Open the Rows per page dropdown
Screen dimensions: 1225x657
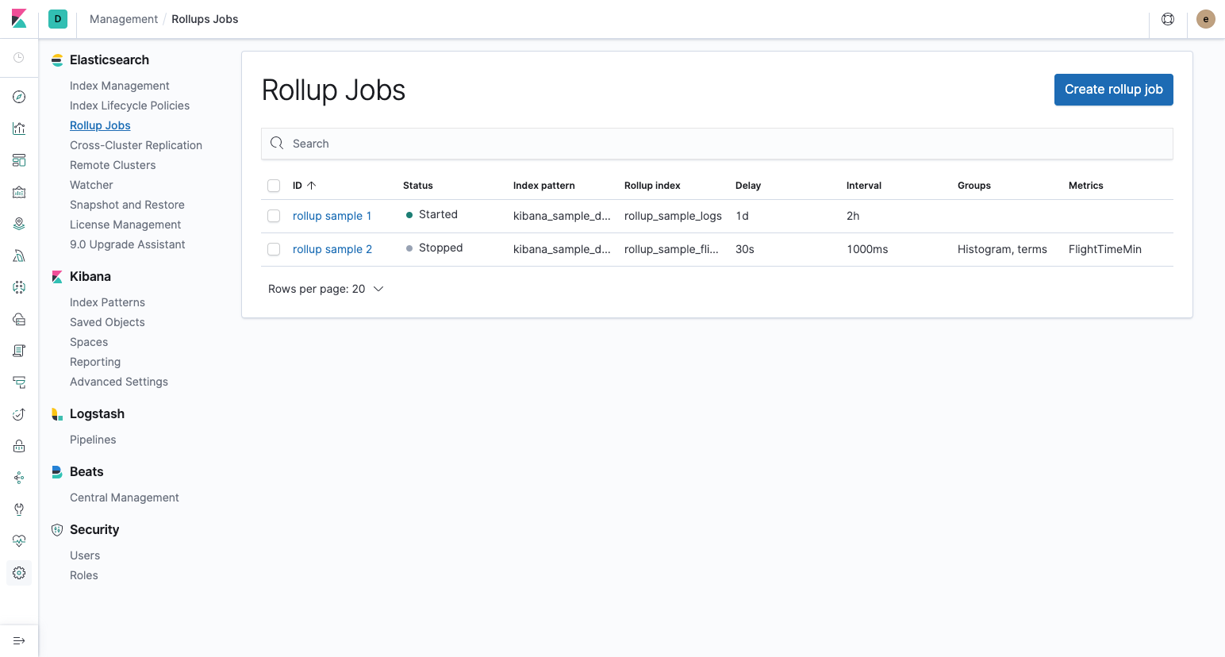[326, 289]
